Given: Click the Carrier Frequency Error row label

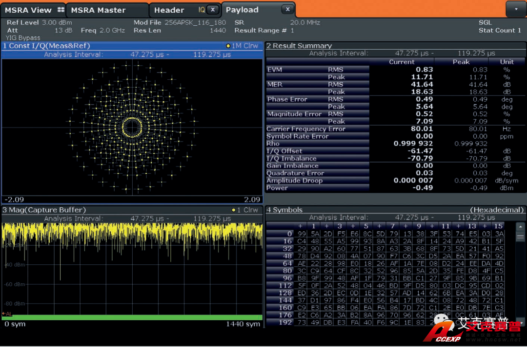Looking at the screenshot, I should 306,129.
